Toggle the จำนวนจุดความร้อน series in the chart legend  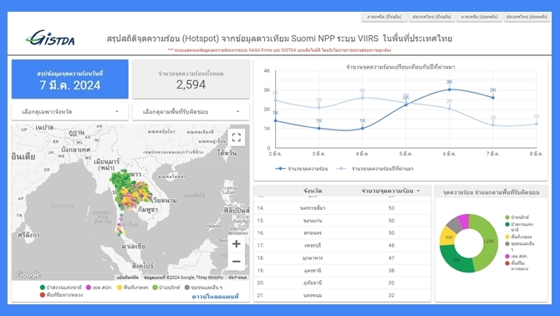coord(302,169)
